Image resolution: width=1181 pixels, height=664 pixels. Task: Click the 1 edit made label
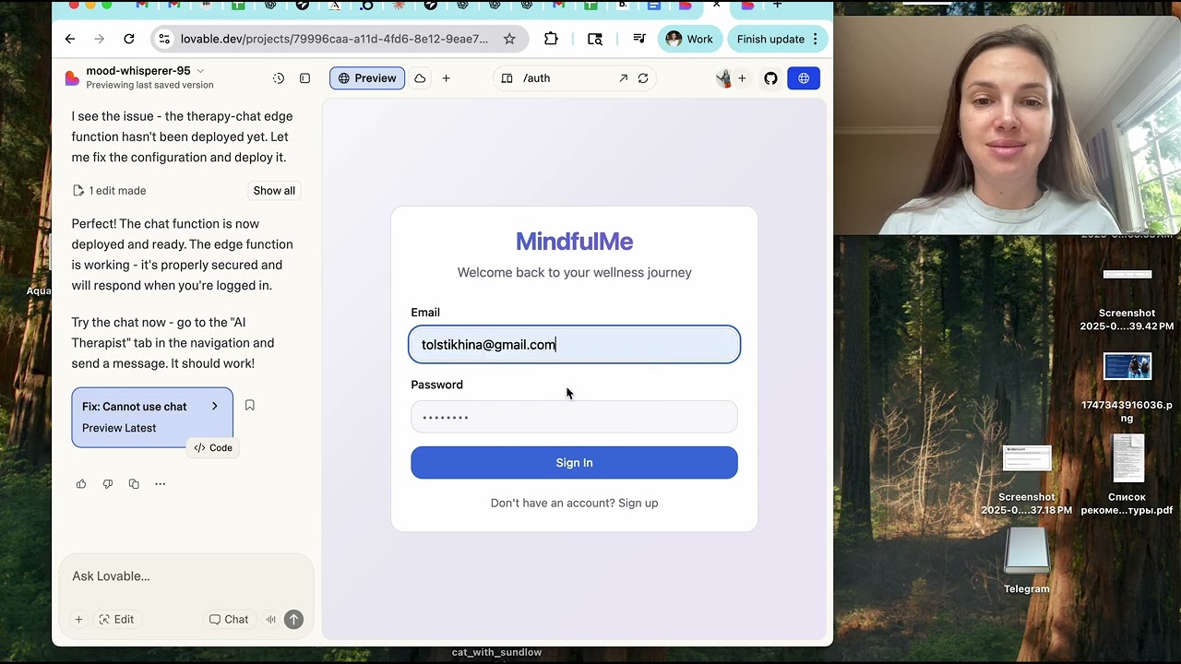tap(117, 191)
